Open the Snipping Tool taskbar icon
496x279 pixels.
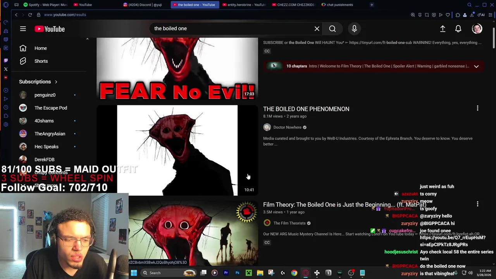click(x=271, y=273)
